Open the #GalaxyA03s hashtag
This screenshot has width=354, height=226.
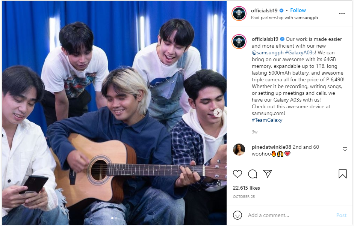300,52
